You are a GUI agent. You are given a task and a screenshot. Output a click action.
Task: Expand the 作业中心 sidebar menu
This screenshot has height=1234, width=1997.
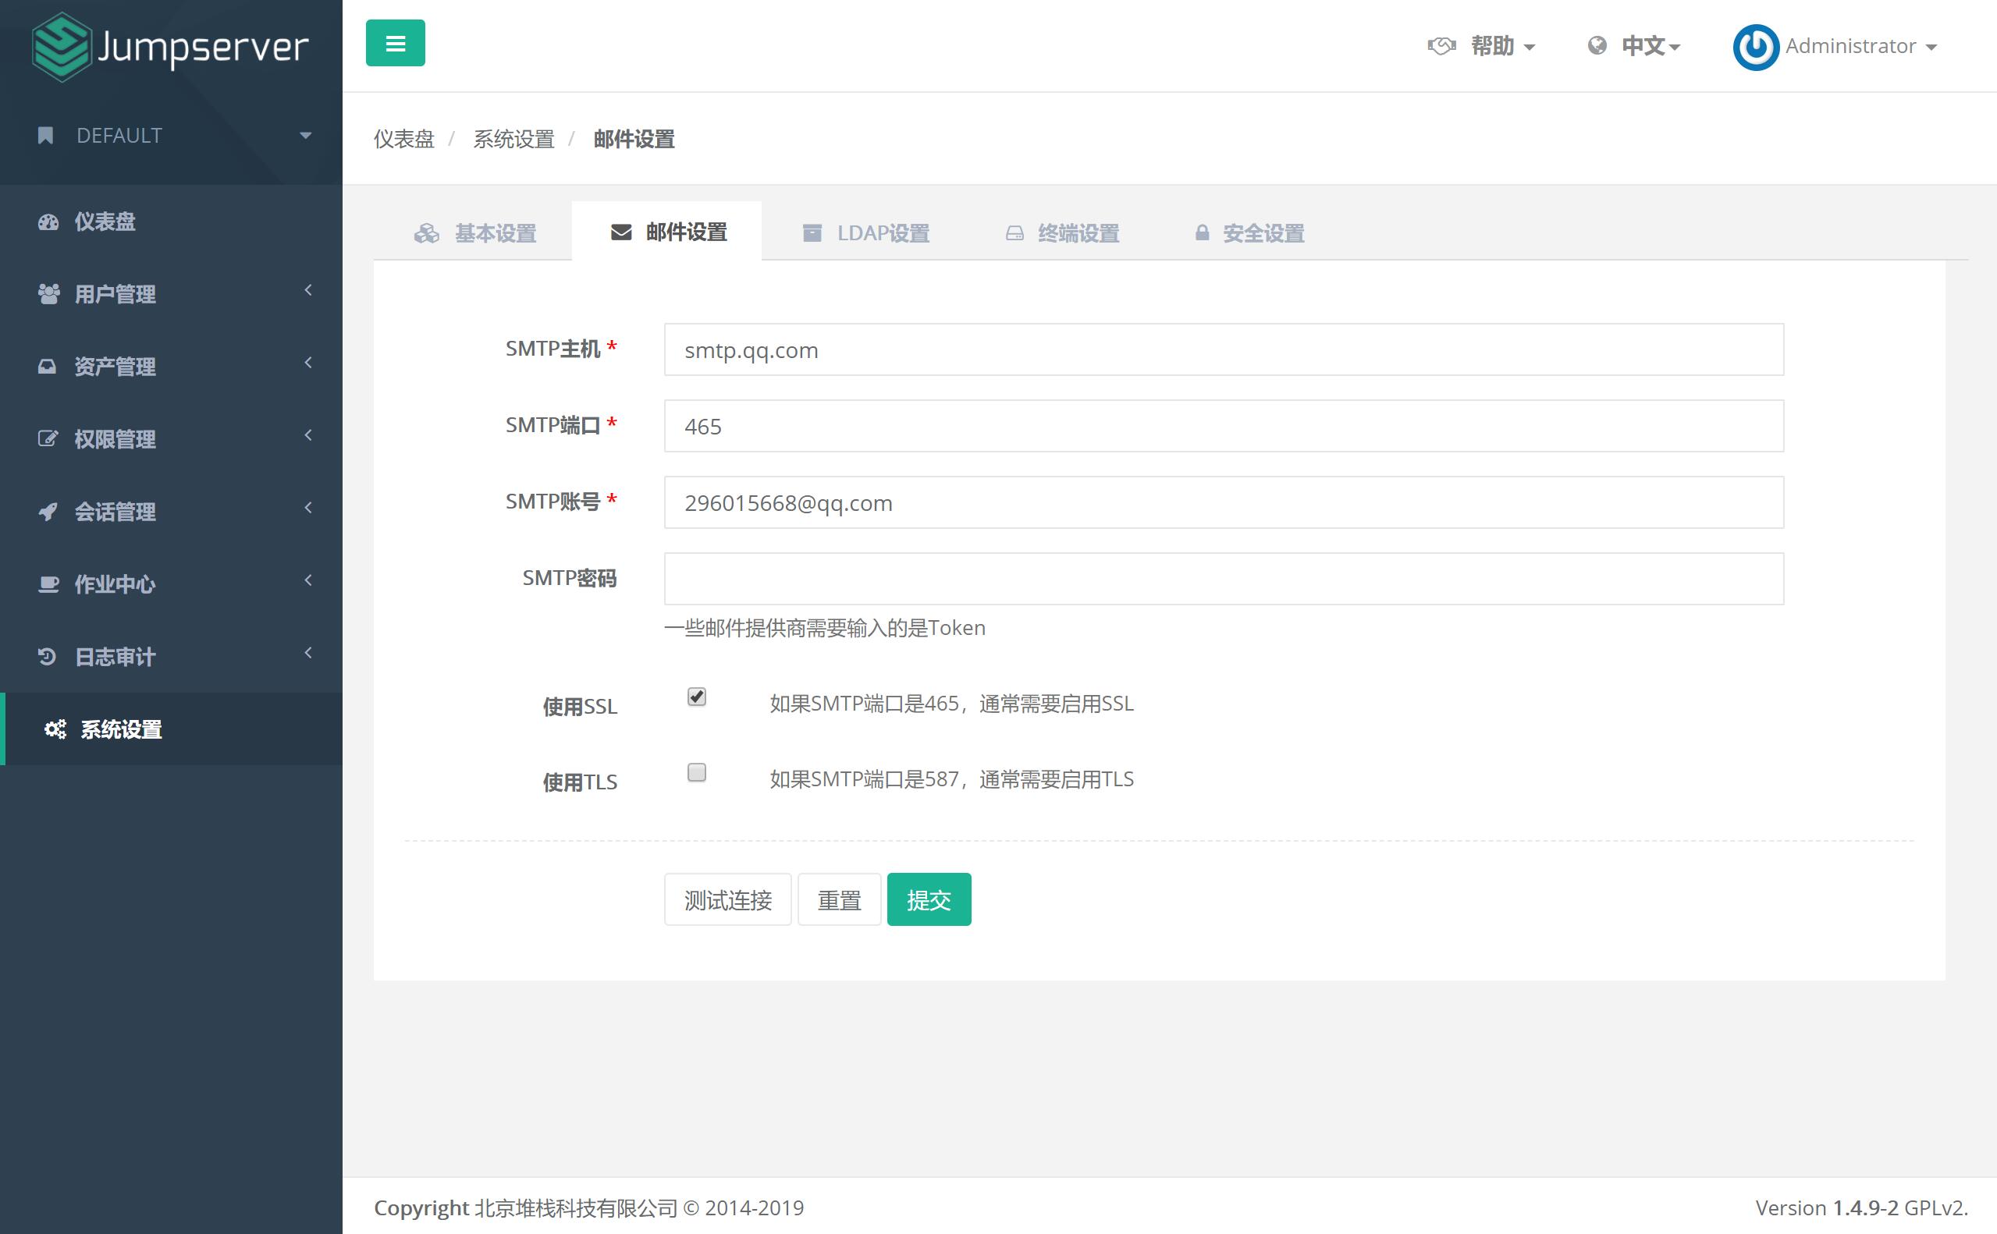point(171,584)
